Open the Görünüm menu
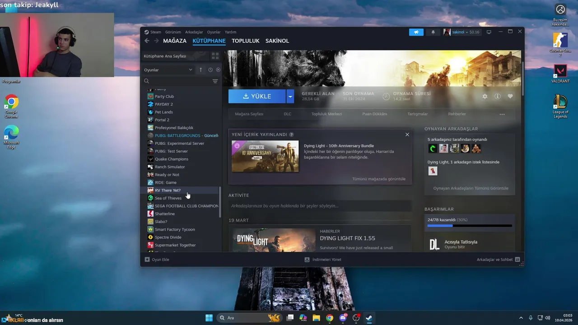The height and width of the screenshot is (325, 578). (173, 32)
